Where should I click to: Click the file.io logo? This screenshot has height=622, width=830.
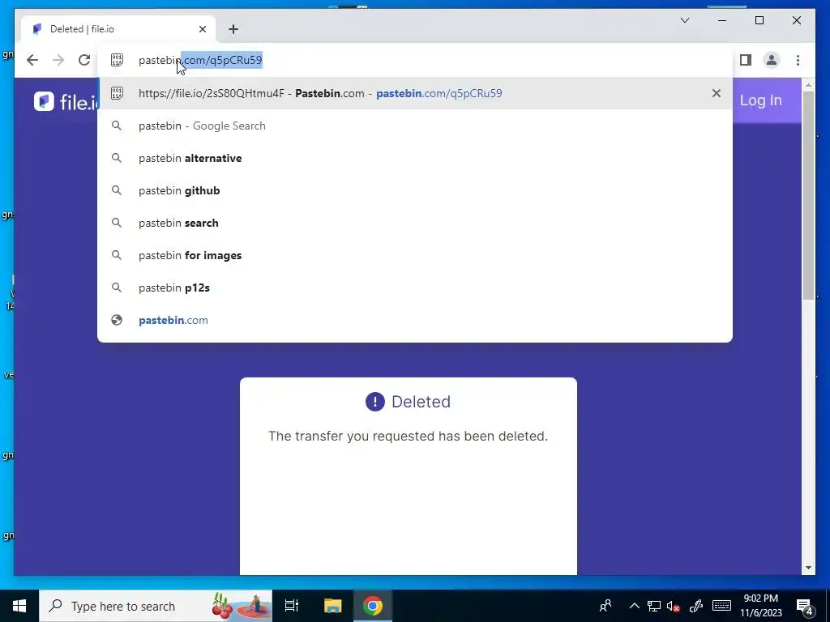pos(65,101)
